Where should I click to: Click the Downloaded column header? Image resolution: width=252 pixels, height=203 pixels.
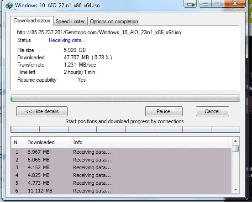pyautogui.click(x=47, y=142)
